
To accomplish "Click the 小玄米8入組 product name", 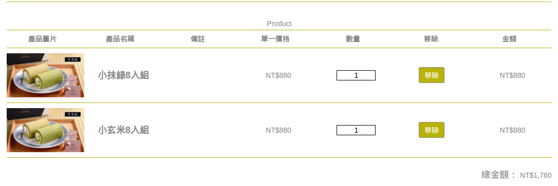I will pos(123,130).
